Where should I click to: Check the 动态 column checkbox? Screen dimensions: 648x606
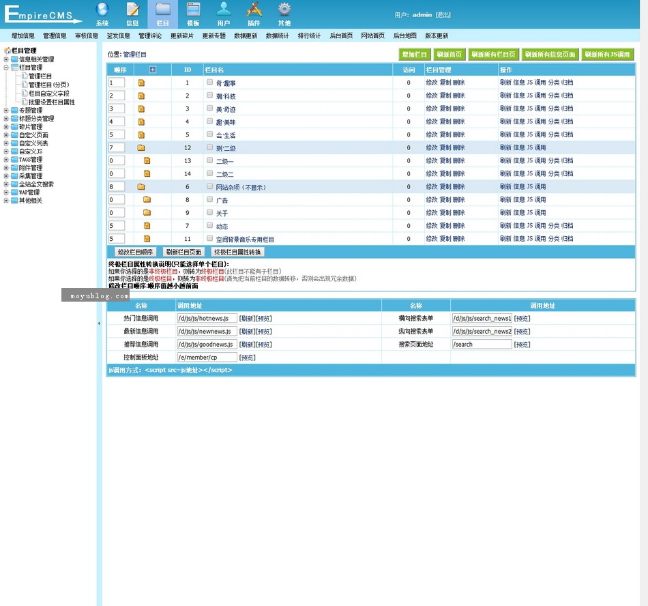(210, 225)
